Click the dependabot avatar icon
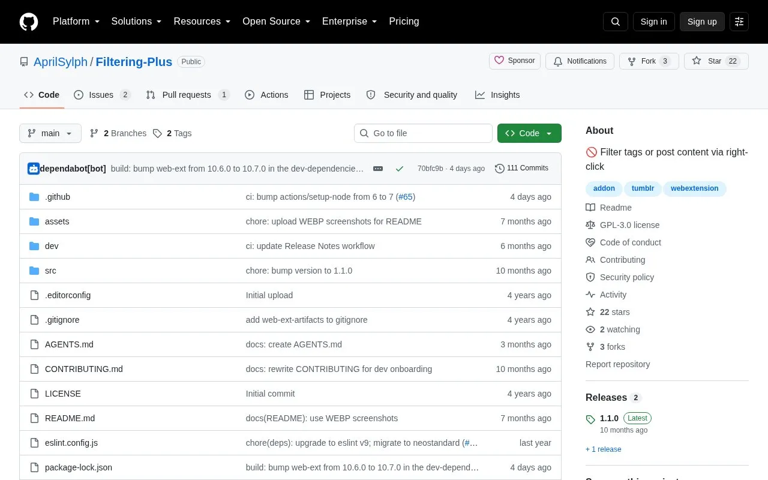768x480 pixels. (34, 169)
